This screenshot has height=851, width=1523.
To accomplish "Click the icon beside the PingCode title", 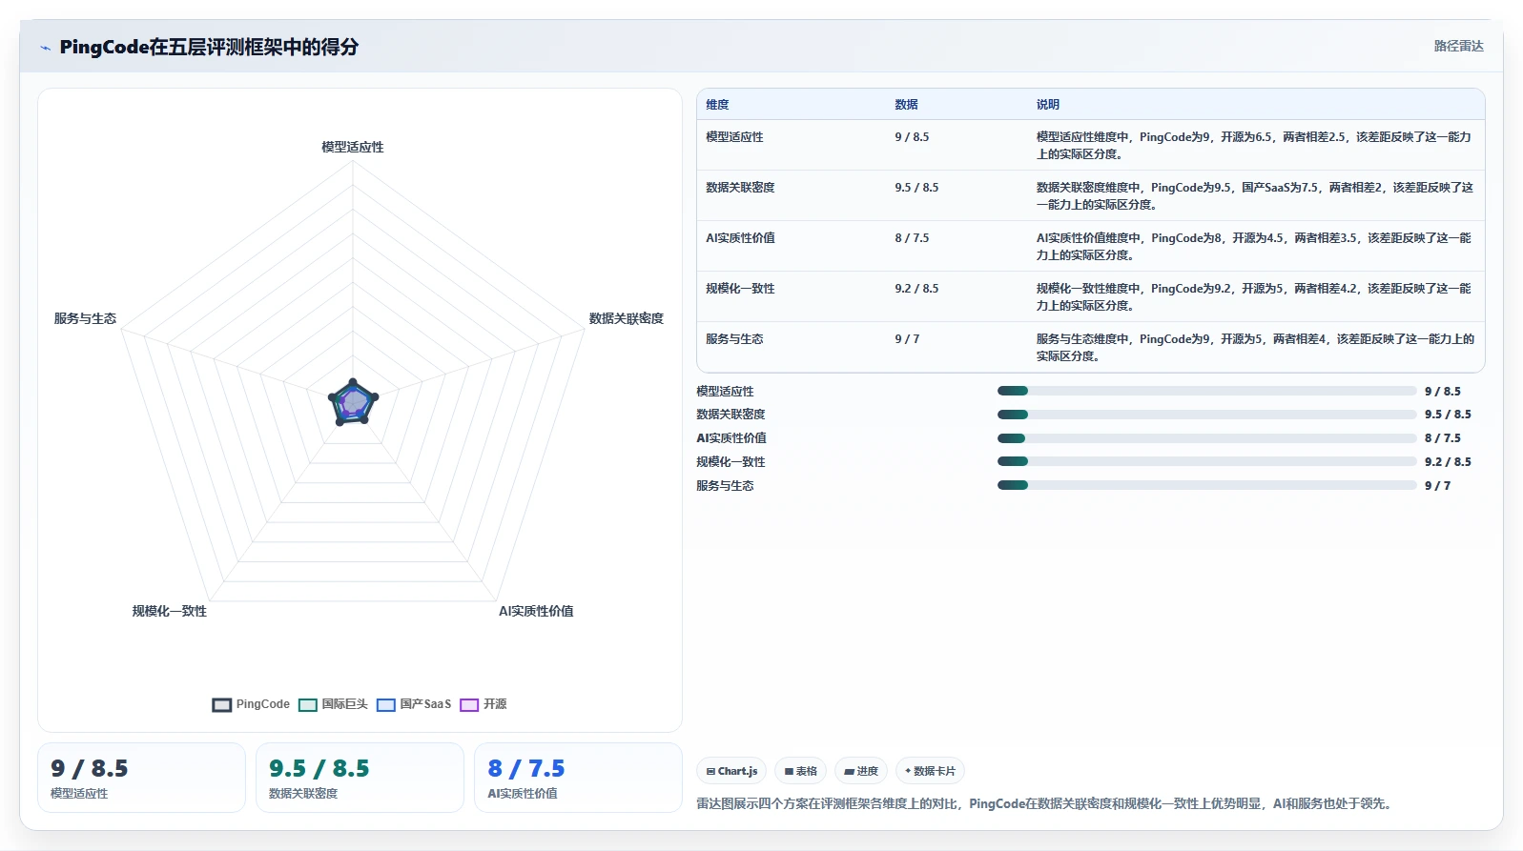I will click(x=45, y=48).
